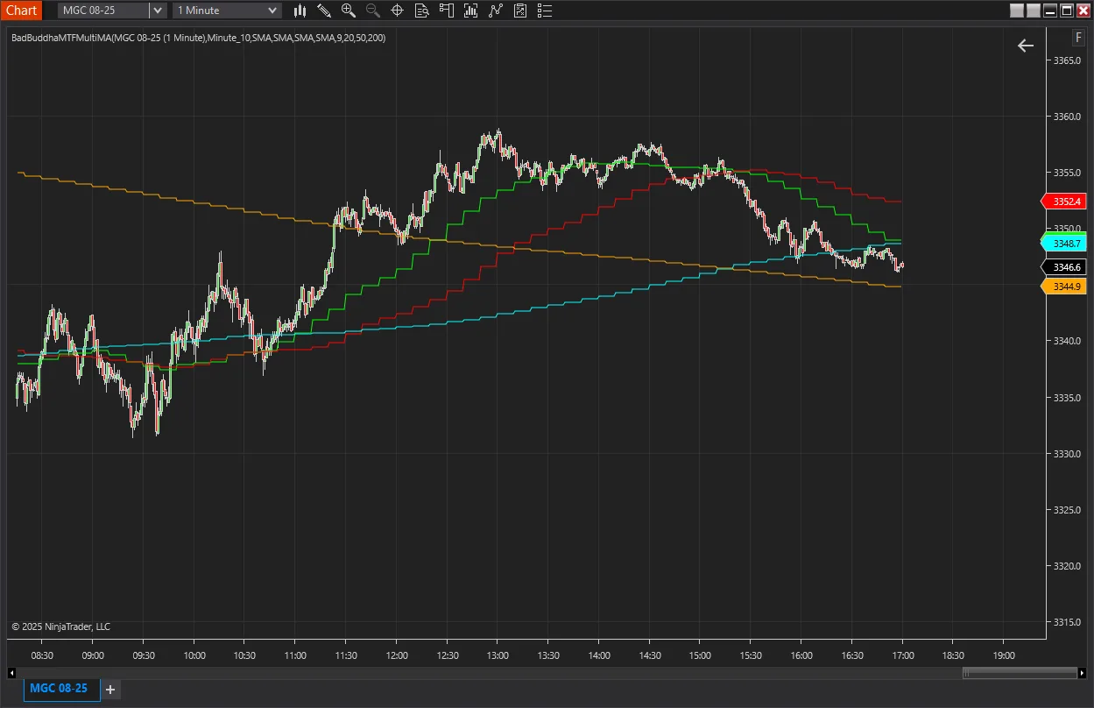Toggle the crosshair cursor icon

tap(397, 11)
